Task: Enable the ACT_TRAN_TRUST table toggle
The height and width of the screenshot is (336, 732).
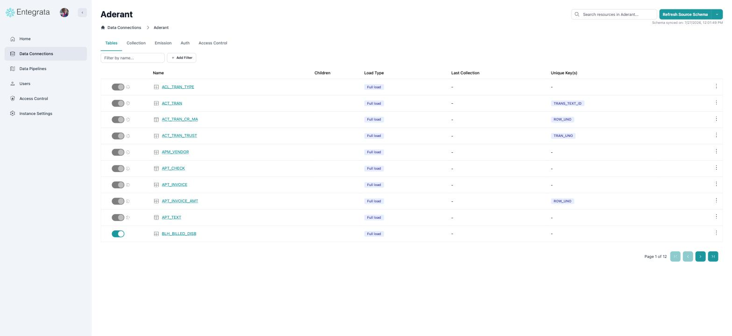Action: [118, 136]
